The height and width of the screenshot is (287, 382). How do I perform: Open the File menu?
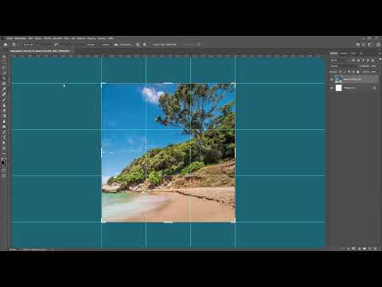click(10, 38)
